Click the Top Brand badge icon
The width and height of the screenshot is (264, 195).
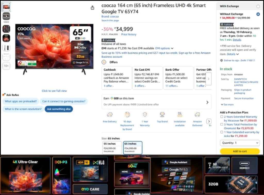pos(162,115)
